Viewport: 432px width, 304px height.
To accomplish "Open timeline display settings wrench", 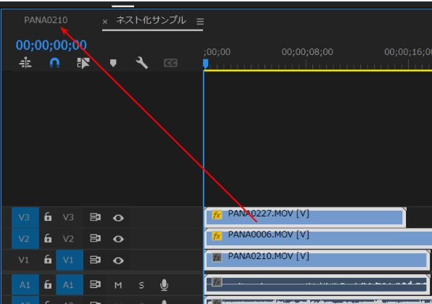I will point(142,63).
